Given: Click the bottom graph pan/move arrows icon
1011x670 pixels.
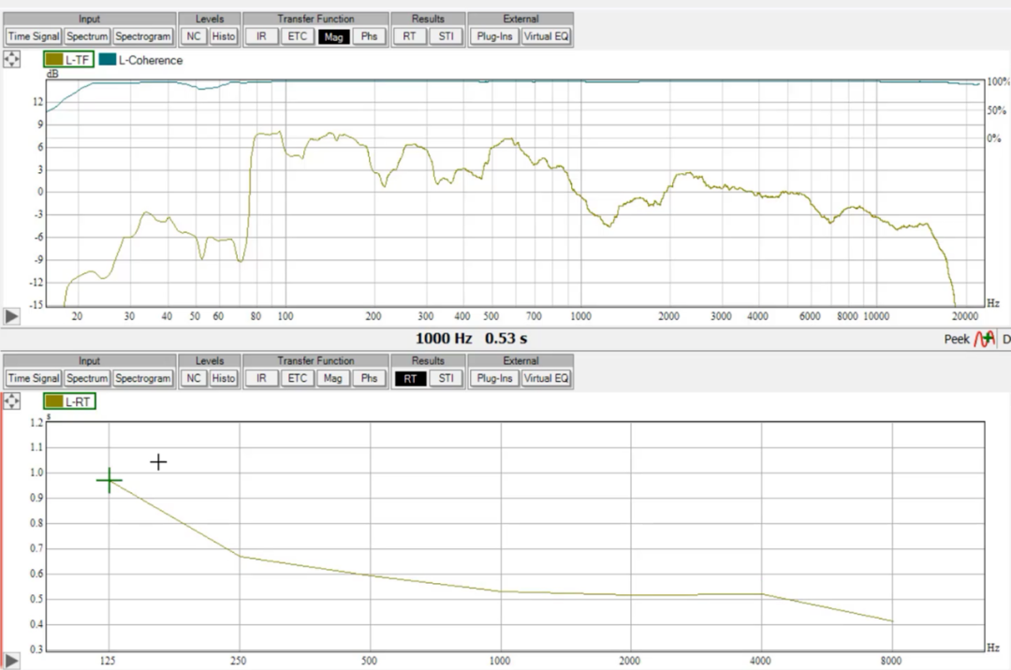Looking at the screenshot, I should [11, 401].
